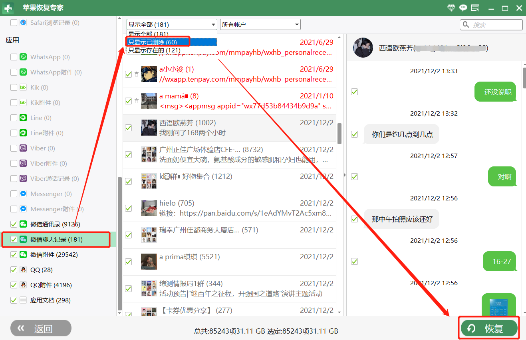Click the green 16-27 message bubble
The height and width of the screenshot is (340, 526).
tap(500, 262)
